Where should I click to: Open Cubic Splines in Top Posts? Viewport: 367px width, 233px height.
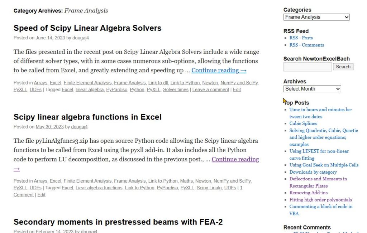[303, 123]
